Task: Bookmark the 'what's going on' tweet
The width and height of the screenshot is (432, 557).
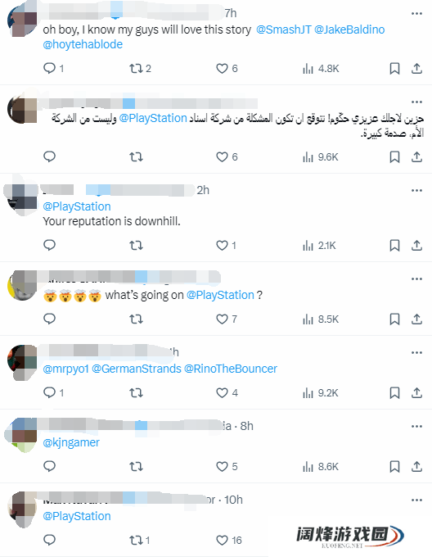Action: click(394, 319)
